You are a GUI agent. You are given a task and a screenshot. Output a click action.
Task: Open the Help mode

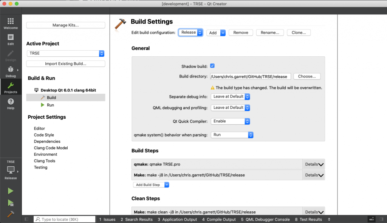point(11,104)
